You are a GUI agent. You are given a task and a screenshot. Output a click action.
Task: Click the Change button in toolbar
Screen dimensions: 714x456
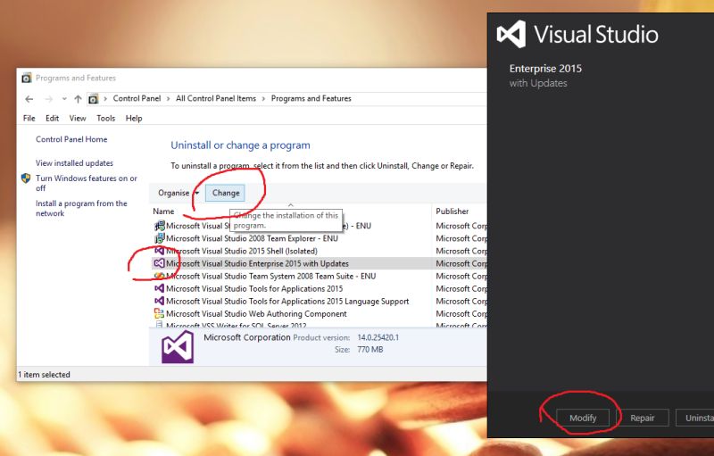226,193
